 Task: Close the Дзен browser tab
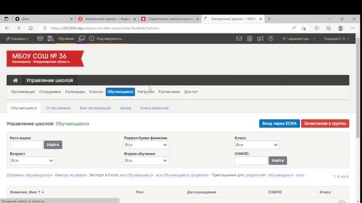pyautogui.click(x=71, y=19)
